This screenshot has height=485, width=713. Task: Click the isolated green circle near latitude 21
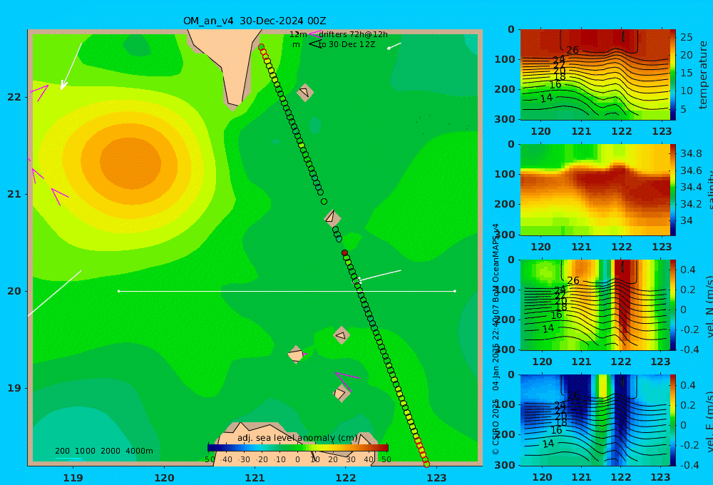(x=324, y=202)
